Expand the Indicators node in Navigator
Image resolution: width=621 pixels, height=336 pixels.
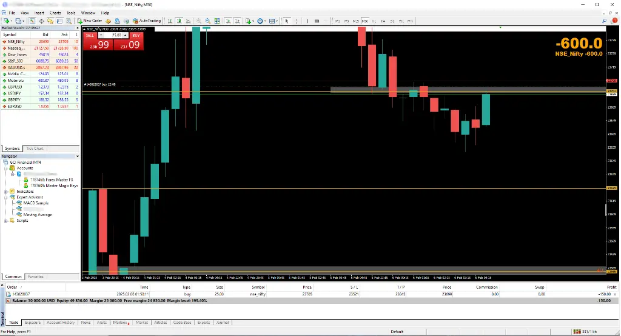point(6,192)
